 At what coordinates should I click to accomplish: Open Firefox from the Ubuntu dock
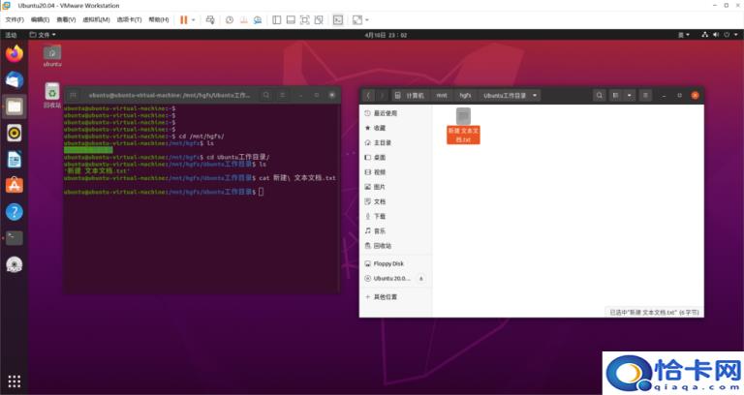[14, 54]
